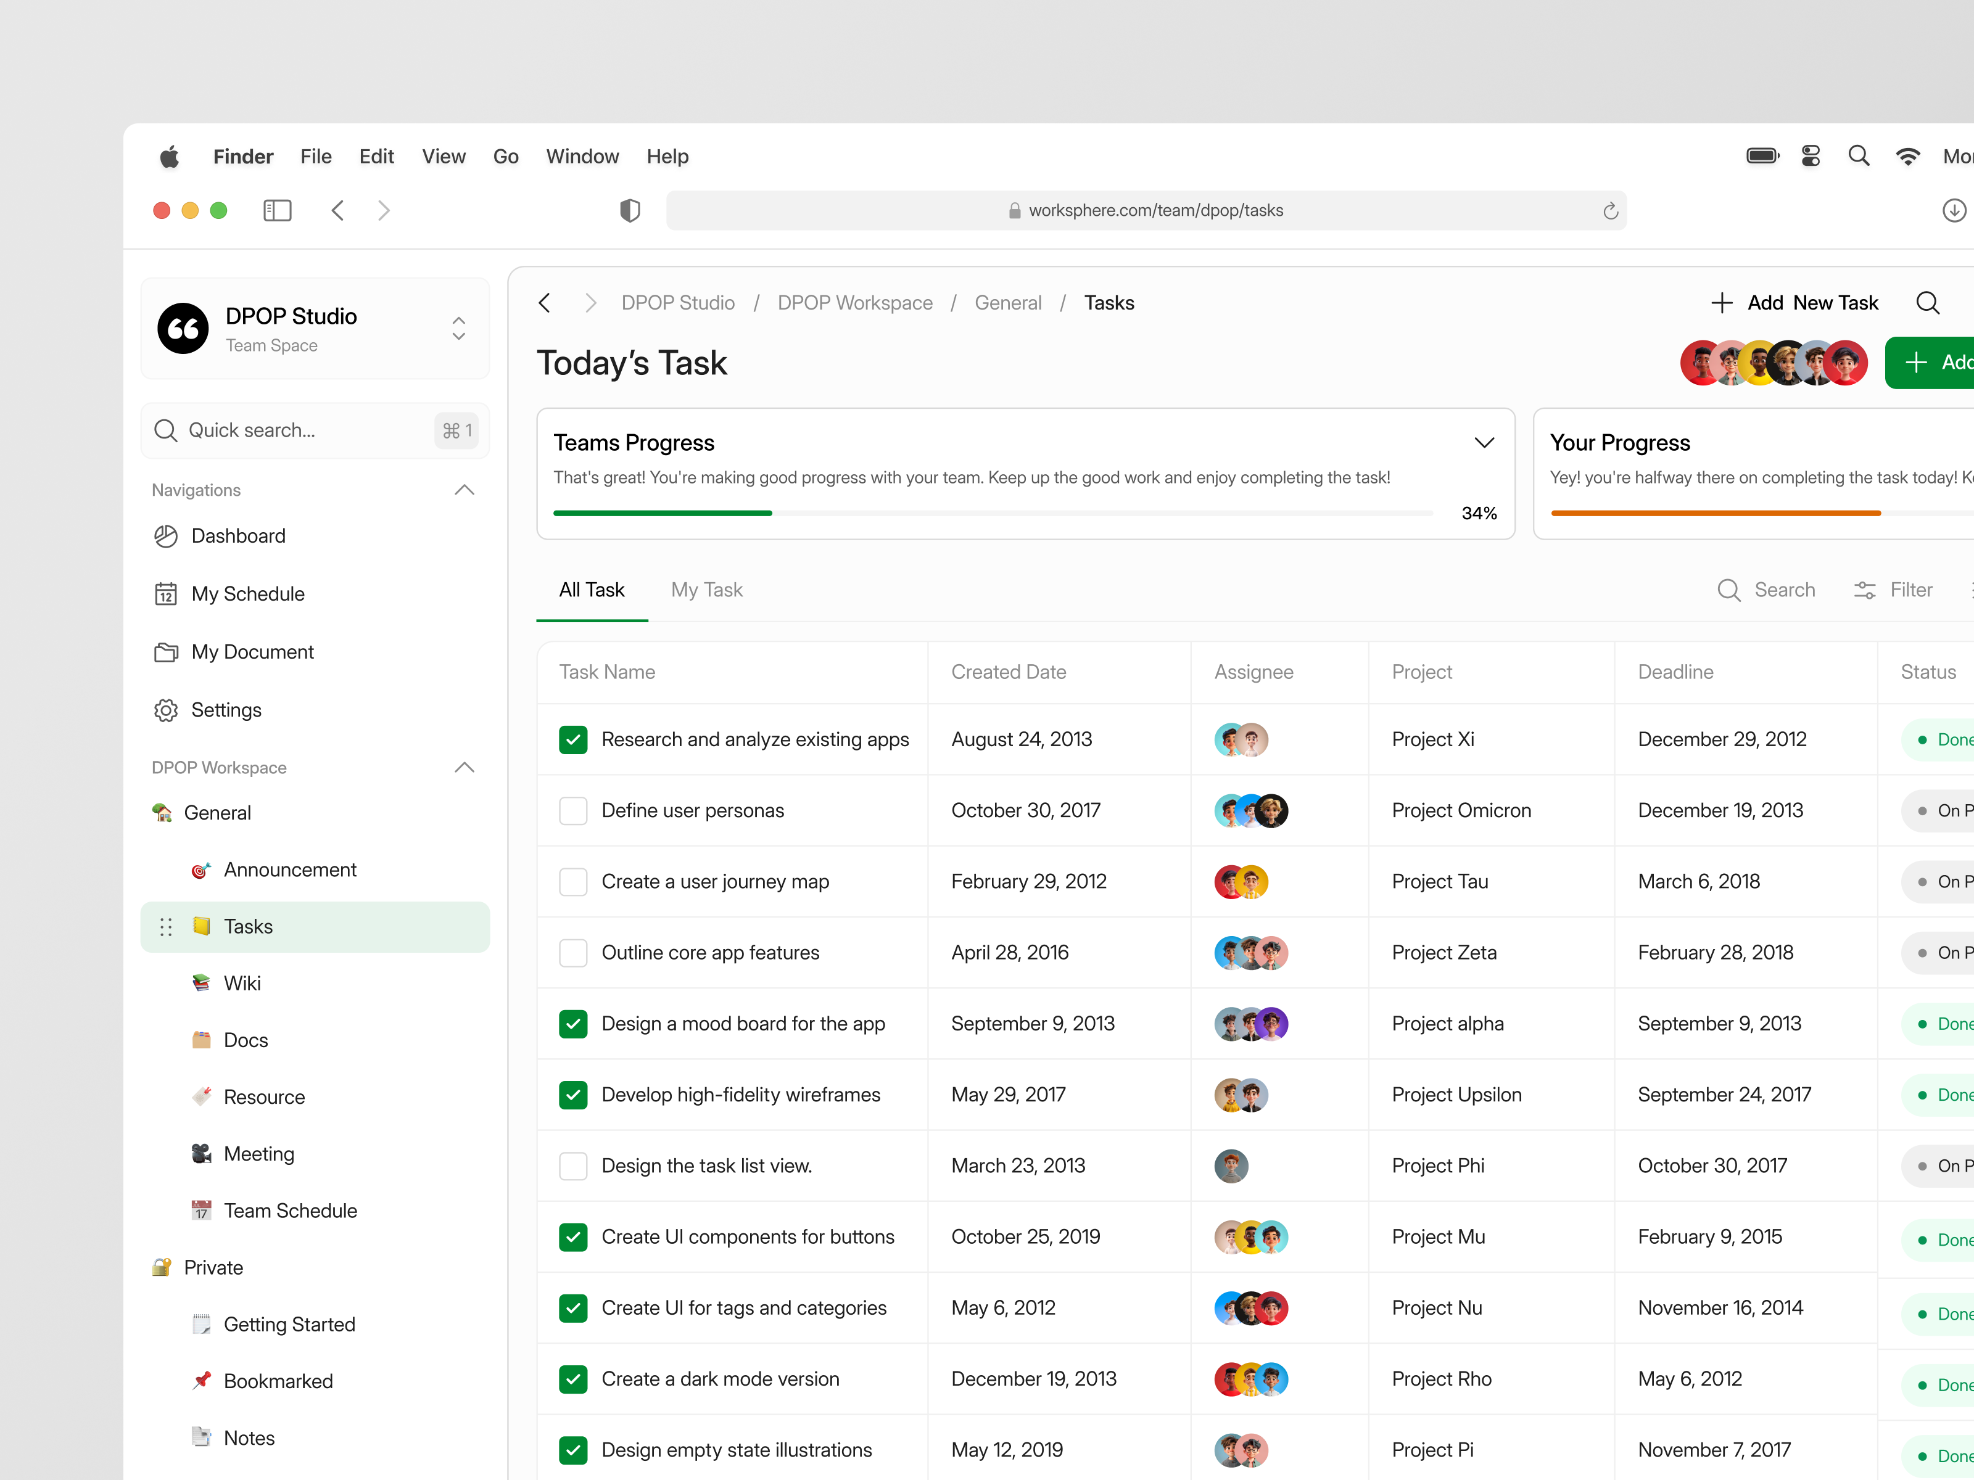Mark Create a user journey map as done
Screen dimensions: 1974x1480
pos(573,881)
